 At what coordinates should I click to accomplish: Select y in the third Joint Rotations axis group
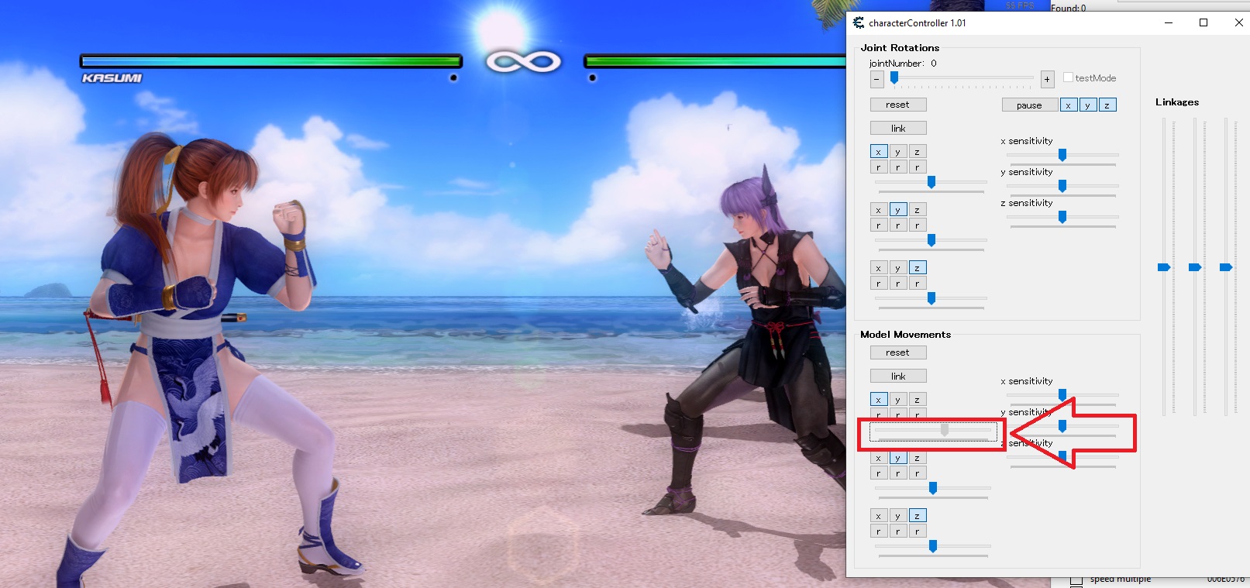click(x=898, y=268)
